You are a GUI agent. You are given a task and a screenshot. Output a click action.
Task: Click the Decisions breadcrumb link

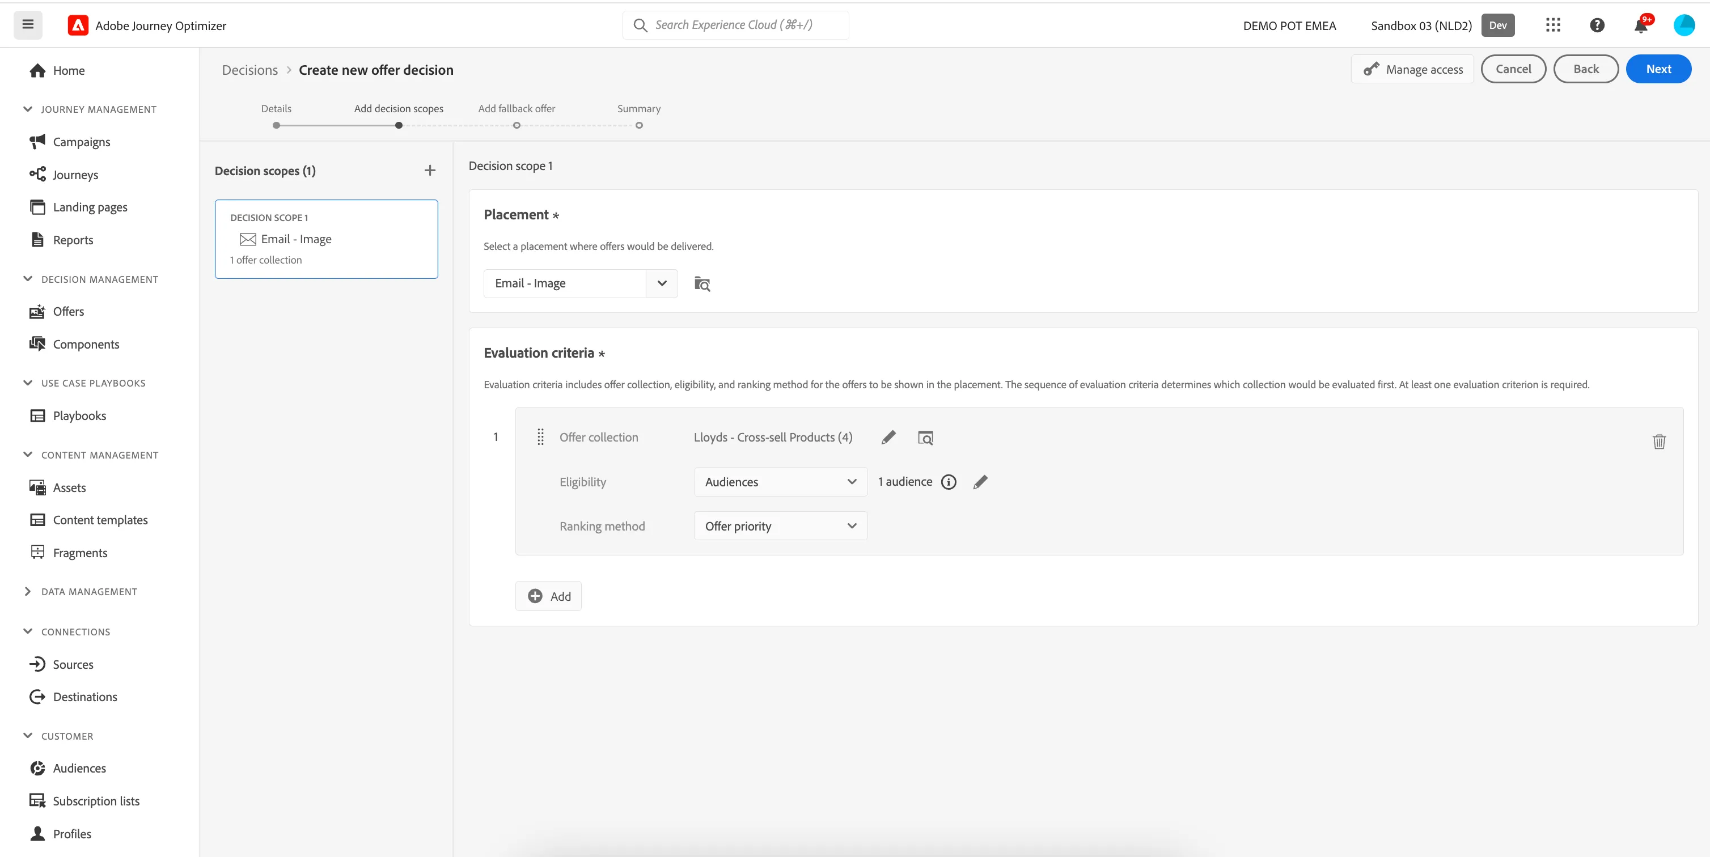(x=249, y=70)
